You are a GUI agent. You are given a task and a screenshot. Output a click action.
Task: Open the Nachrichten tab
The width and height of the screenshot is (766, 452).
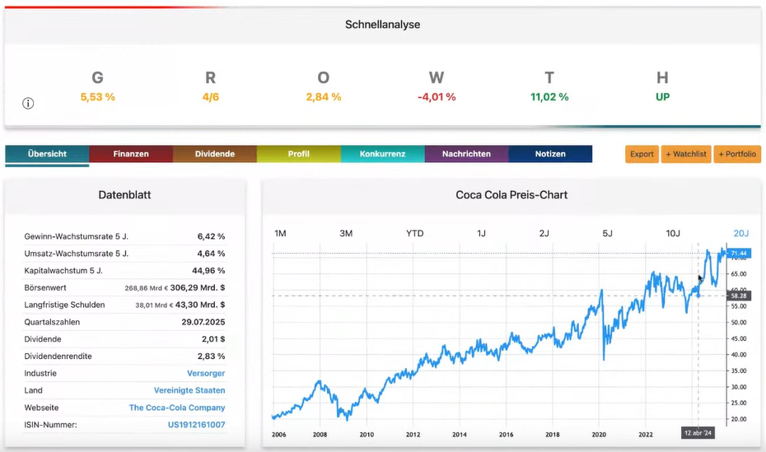(466, 154)
